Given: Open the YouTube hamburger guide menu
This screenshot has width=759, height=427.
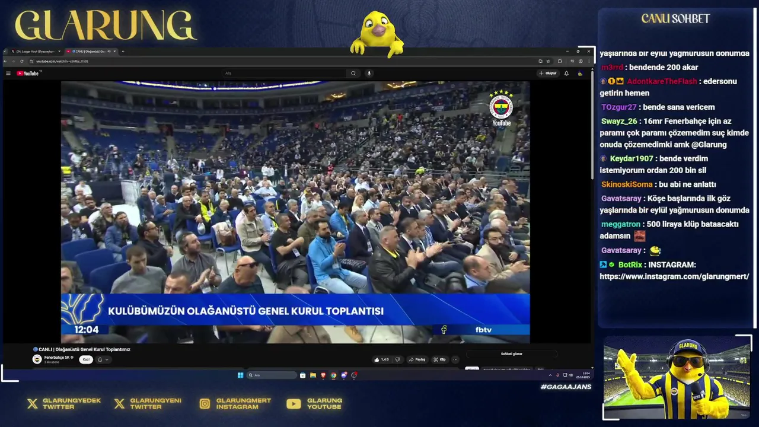Looking at the screenshot, I should point(8,73).
